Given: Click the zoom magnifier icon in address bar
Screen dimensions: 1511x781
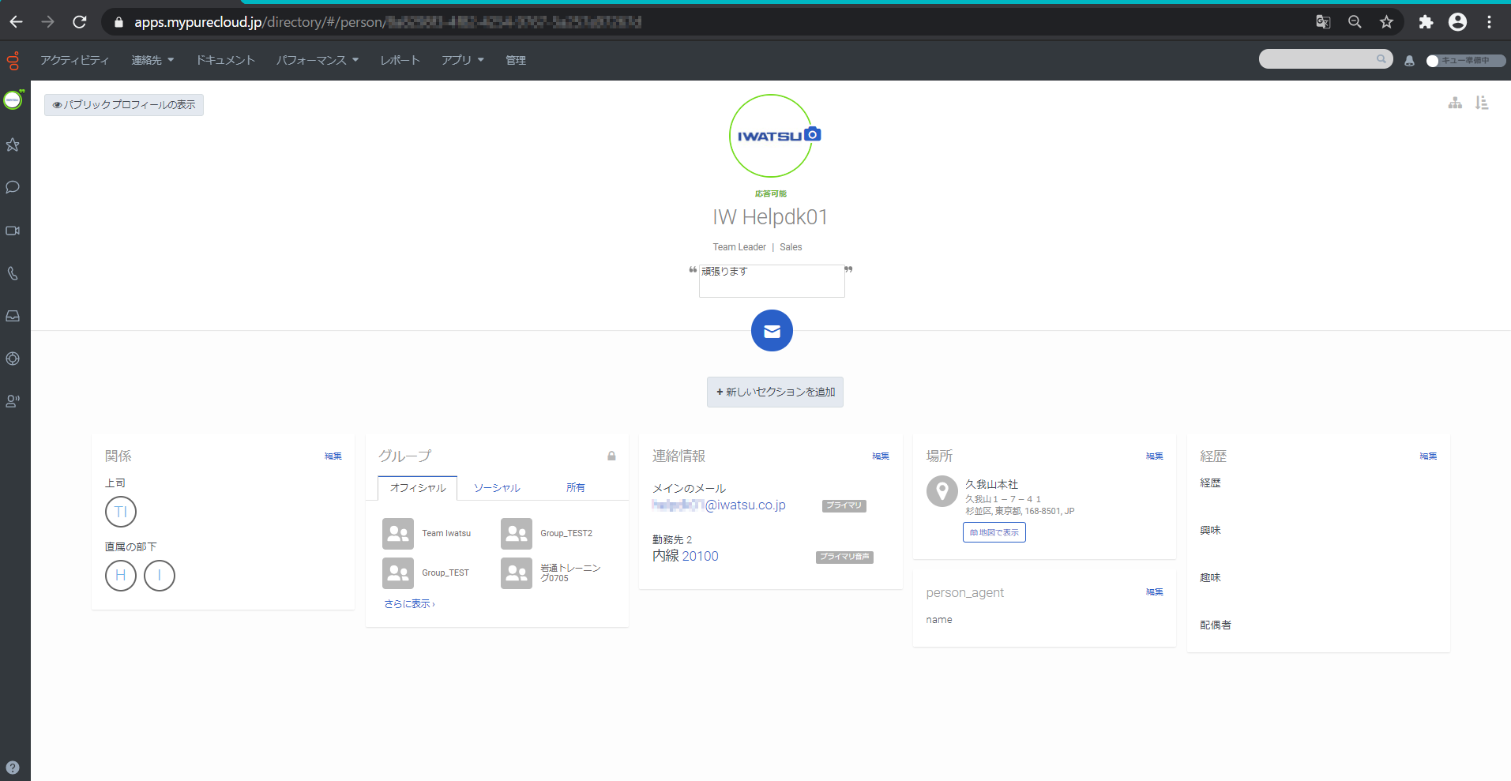Looking at the screenshot, I should pyautogui.click(x=1355, y=22).
